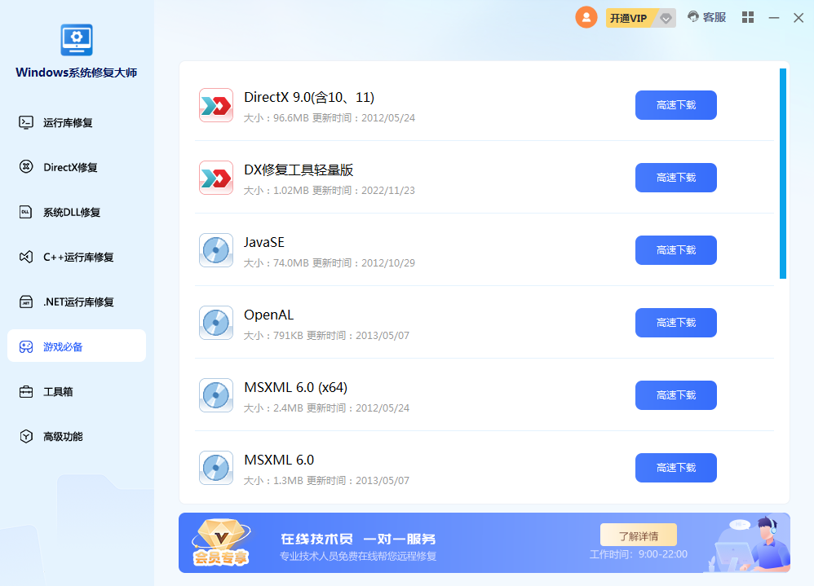Open the 客服 customer service link

click(x=706, y=17)
